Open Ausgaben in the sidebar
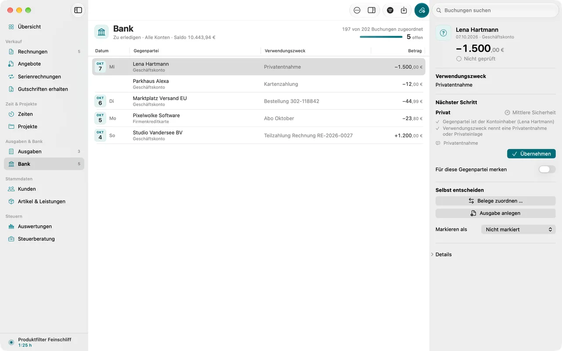 point(44,151)
